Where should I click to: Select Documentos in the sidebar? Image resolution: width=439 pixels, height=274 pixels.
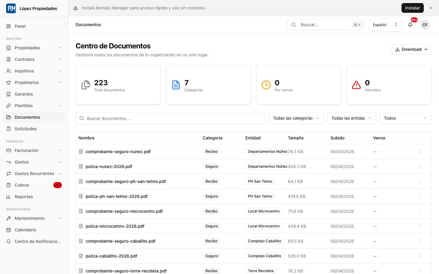click(x=34, y=117)
